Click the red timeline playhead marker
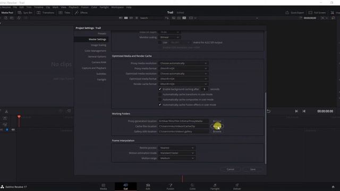 point(19,117)
